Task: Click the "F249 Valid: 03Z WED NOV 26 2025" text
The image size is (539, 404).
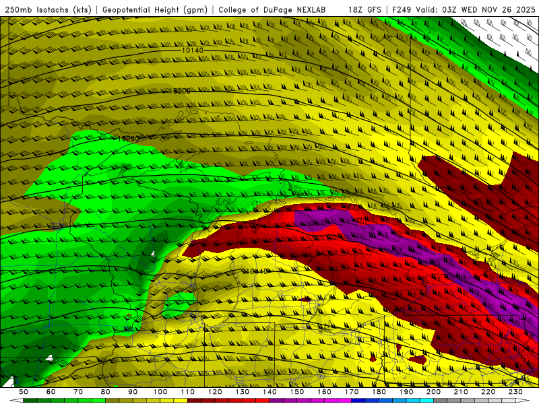Action: click(x=464, y=10)
